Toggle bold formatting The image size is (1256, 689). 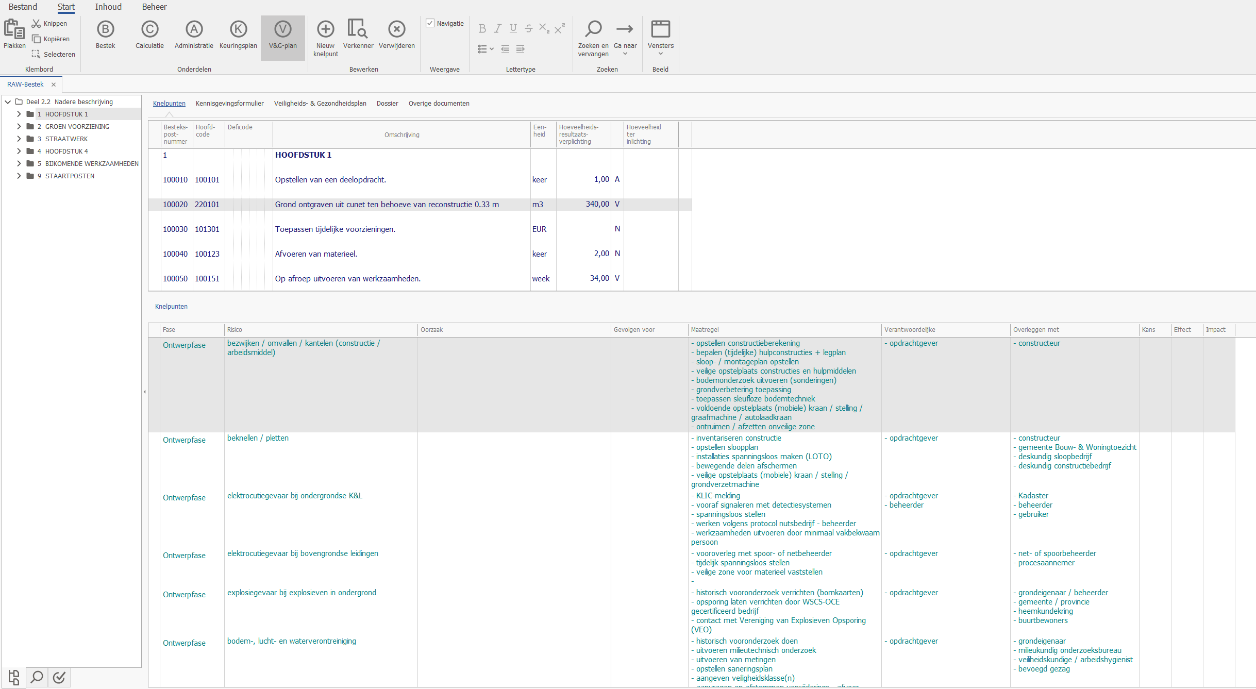tap(482, 29)
